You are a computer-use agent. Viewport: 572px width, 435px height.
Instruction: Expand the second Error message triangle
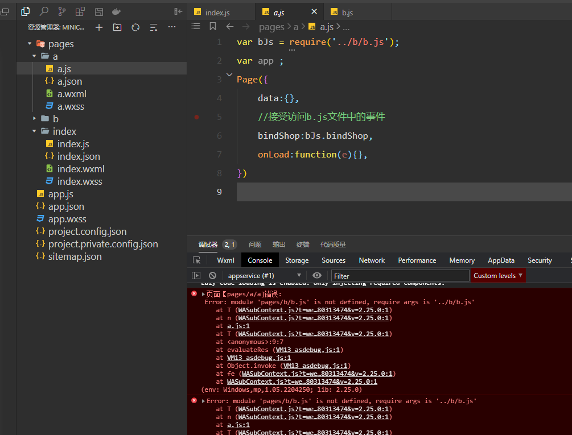203,401
